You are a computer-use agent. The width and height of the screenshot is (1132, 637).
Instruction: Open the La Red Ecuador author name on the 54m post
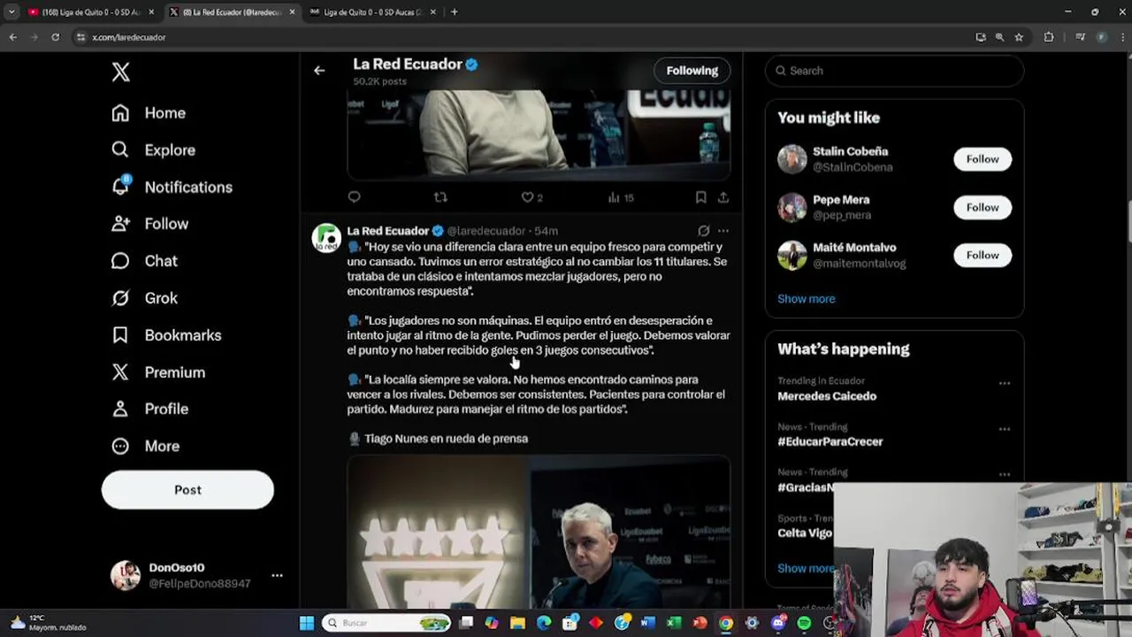point(388,231)
